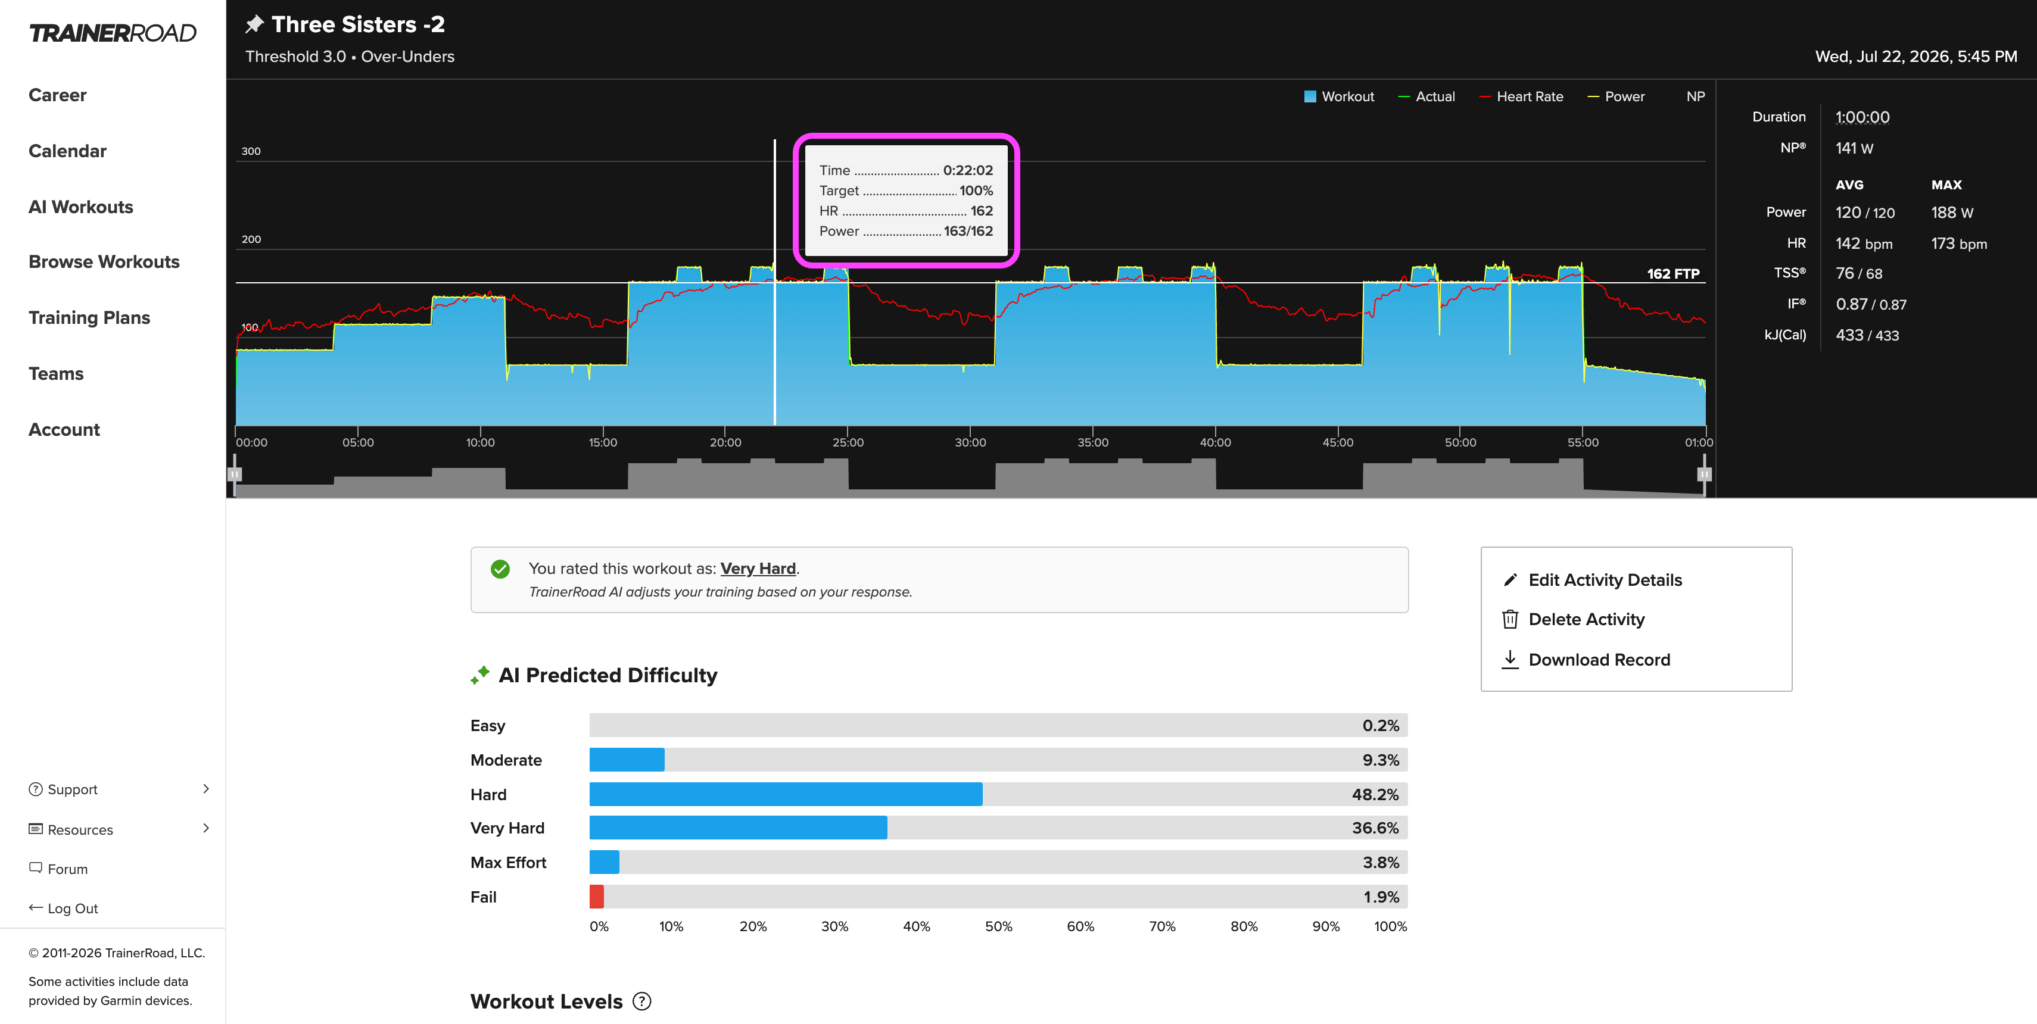This screenshot has height=1024, width=2037.
Task: Click the Log Out arrow icon
Action: (x=36, y=908)
